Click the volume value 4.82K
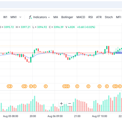Screen dimensions: 122x119 tap(72, 27)
